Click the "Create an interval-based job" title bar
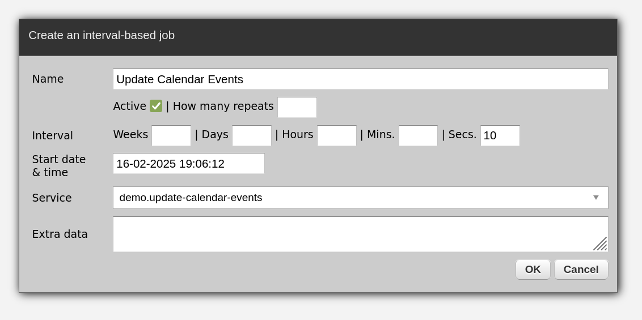Image resolution: width=642 pixels, height=320 pixels. click(x=318, y=36)
